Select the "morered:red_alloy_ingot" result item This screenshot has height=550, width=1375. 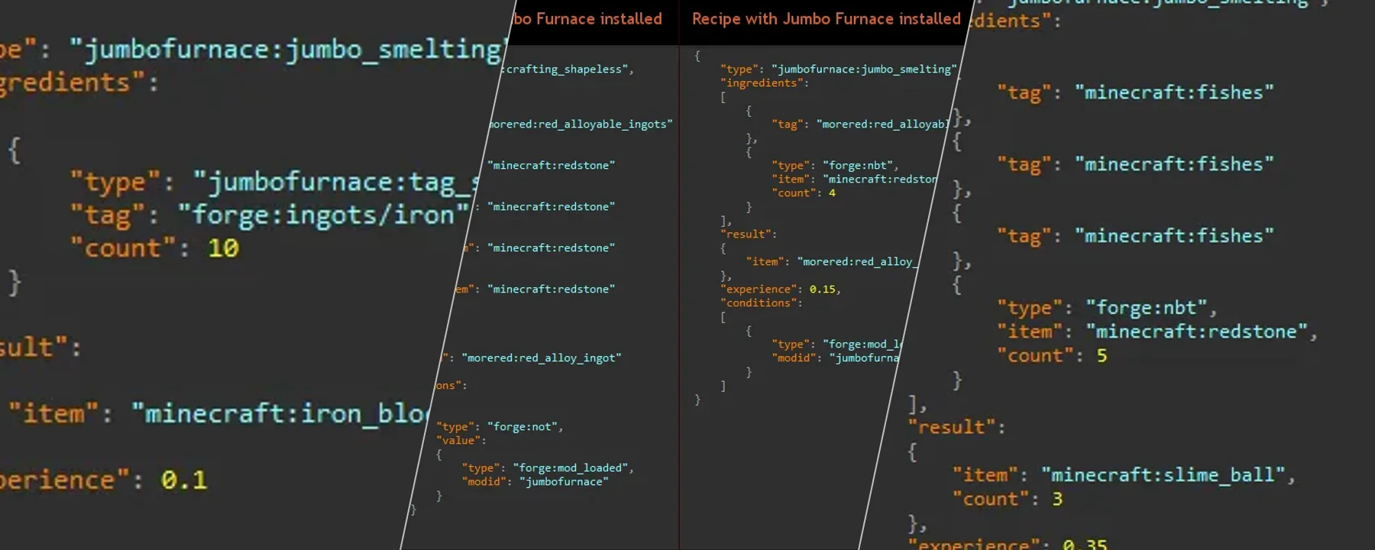(542, 357)
